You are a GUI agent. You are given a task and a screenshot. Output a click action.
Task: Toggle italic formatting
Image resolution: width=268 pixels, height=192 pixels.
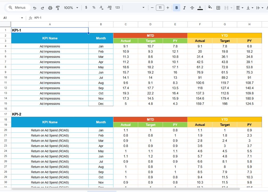[184, 7]
